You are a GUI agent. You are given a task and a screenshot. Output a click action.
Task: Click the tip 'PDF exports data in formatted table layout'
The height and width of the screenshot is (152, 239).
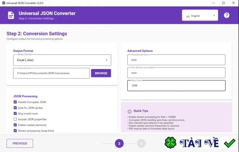(x=151, y=129)
